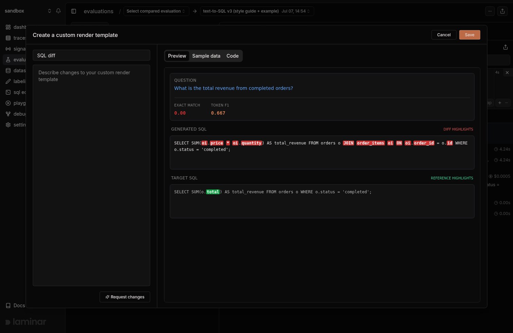Click the $0.0005 cost value
Screen dimensions: 513x333
[502, 176]
